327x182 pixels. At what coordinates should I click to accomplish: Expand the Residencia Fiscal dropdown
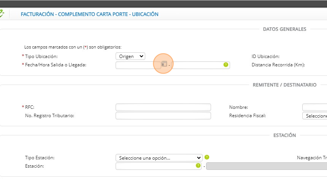coord(315,116)
